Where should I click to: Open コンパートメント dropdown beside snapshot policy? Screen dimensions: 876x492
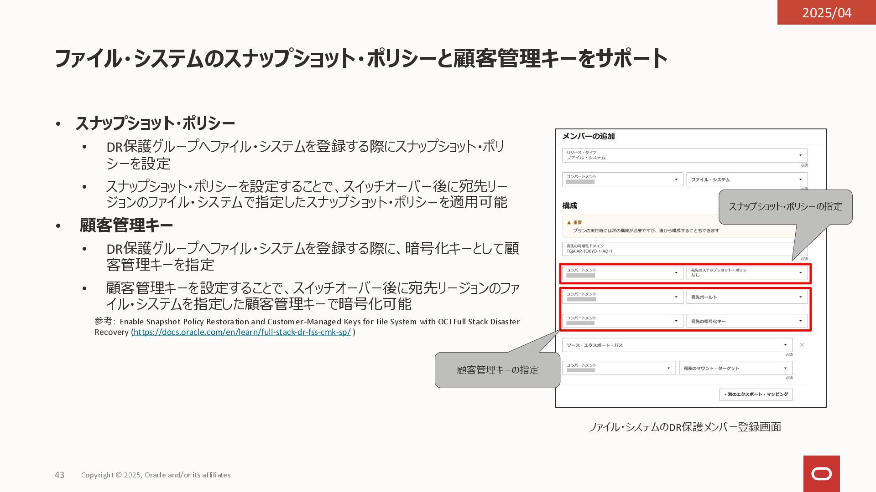[622, 273]
